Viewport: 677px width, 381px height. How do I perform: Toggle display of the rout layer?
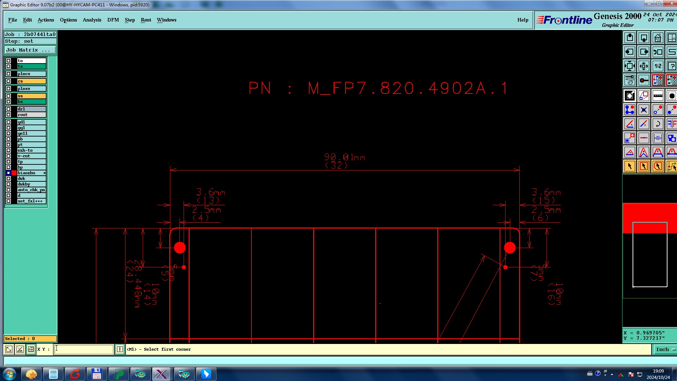[8, 115]
